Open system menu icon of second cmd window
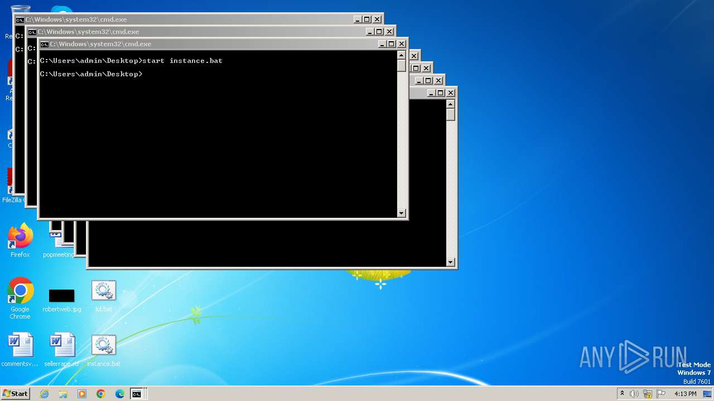 click(x=32, y=32)
